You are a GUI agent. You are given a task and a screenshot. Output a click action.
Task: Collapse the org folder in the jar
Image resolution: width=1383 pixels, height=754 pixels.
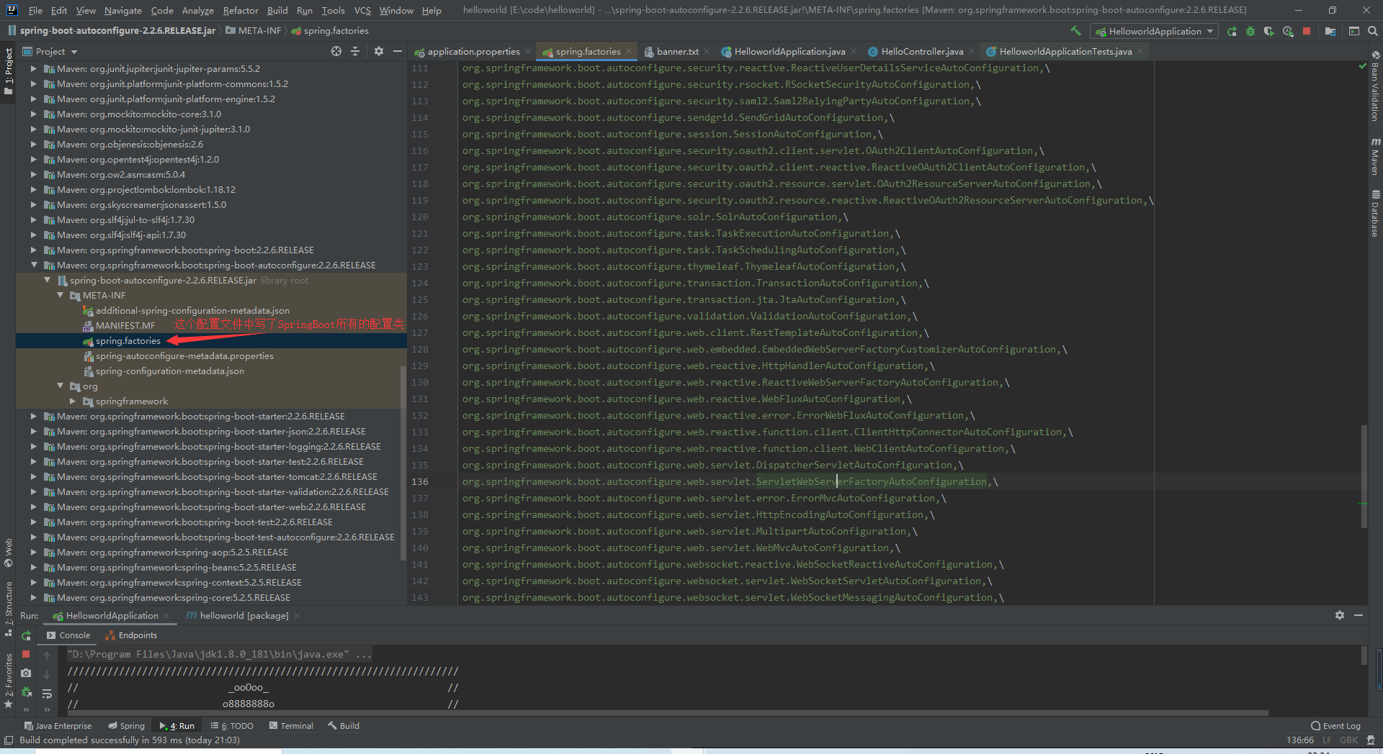(x=60, y=386)
